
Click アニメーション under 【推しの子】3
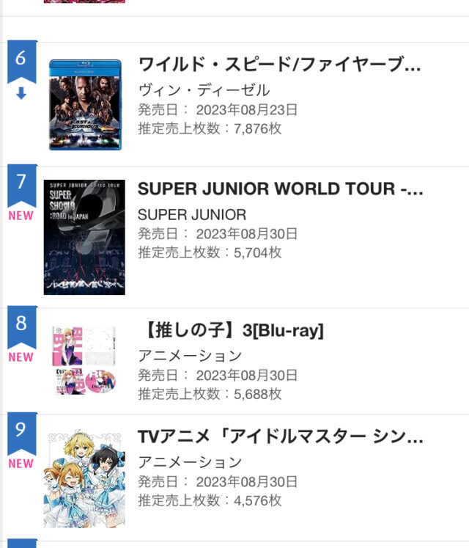click(190, 355)
